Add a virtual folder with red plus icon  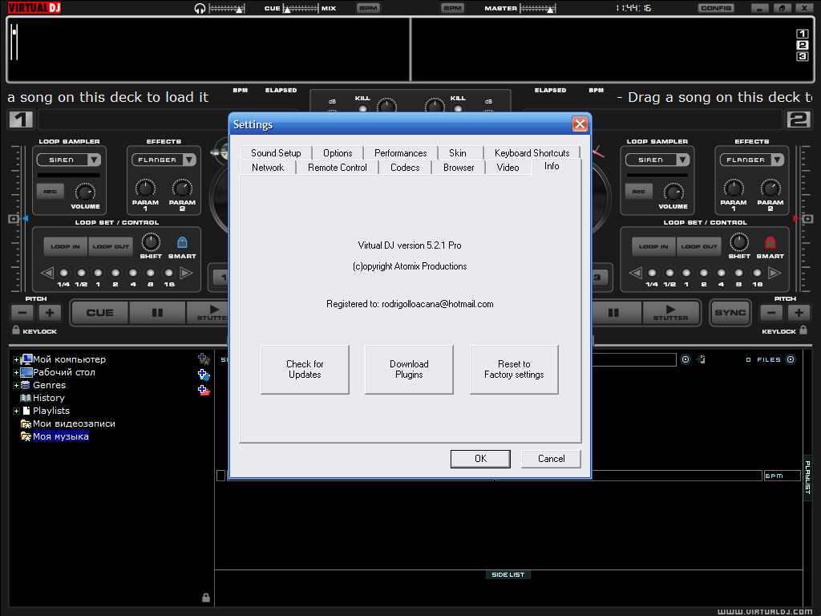(x=204, y=391)
